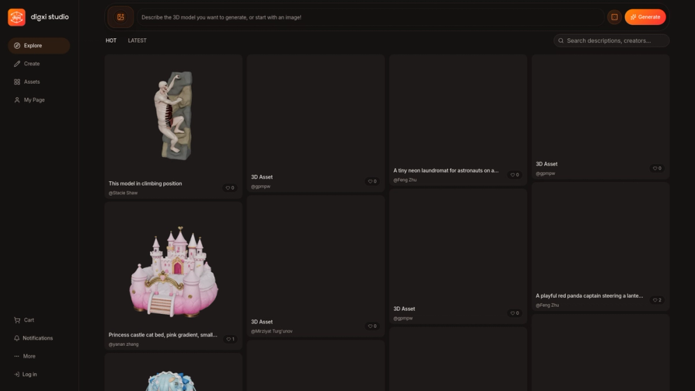Click the search magnifier icon
Image resolution: width=695 pixels, height=391 pixels.
(561, 41)
